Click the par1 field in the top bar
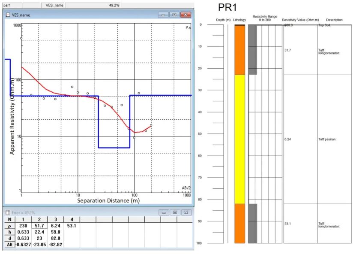 click(x=12, y=5)
